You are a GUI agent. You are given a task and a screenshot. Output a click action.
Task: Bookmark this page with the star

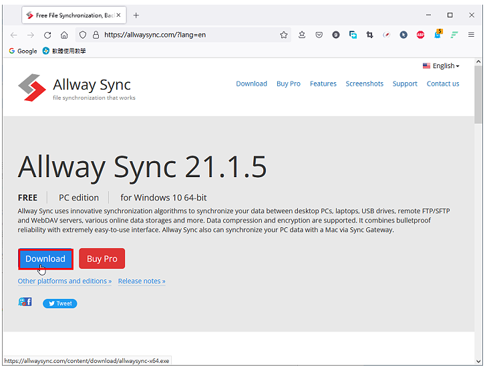point(283,35)
